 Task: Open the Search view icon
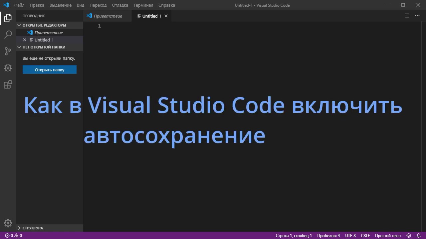8,35
